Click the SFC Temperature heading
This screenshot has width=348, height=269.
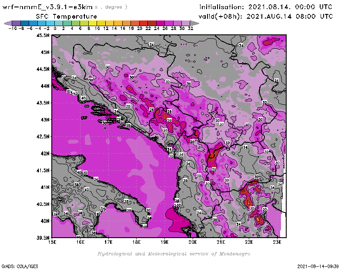click(x=67, y=17)
